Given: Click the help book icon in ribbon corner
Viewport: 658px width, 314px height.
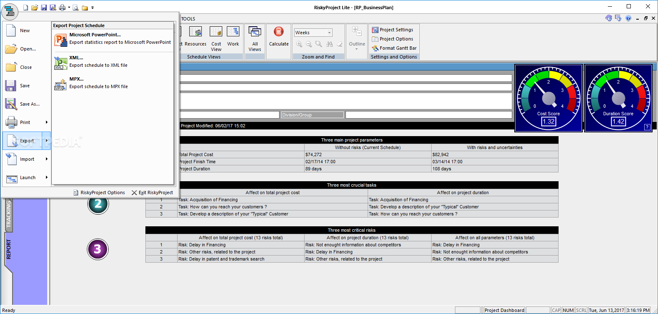Looking at the screenshot, I should click(609, 18).
